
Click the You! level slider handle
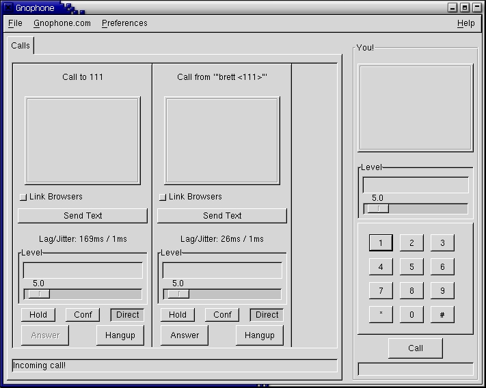coord(378,209)
